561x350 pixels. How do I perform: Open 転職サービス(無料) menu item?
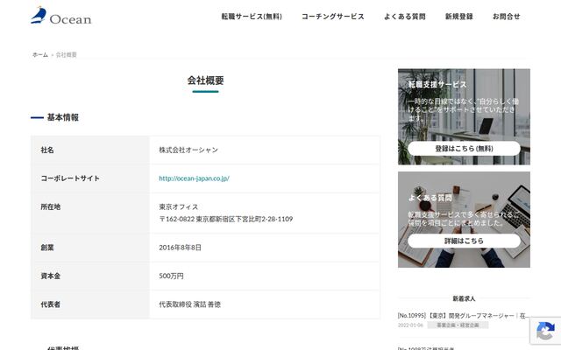pos(252,17)
